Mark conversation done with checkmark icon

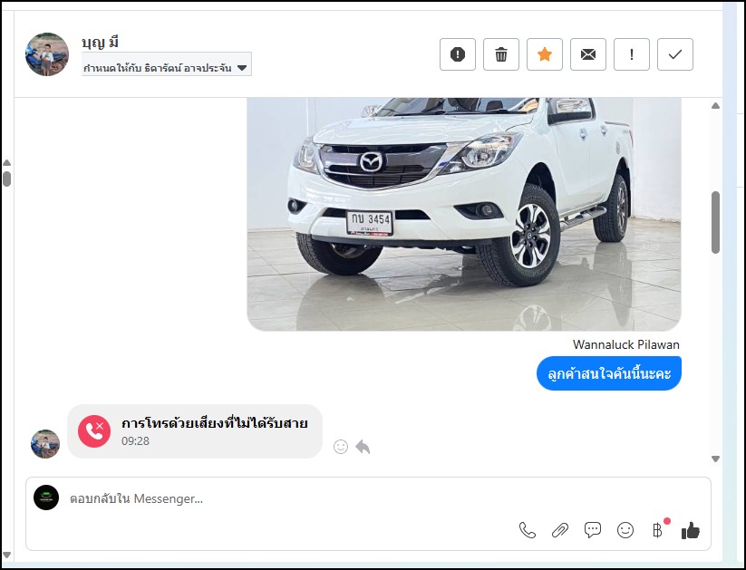[x=675, y=54]
